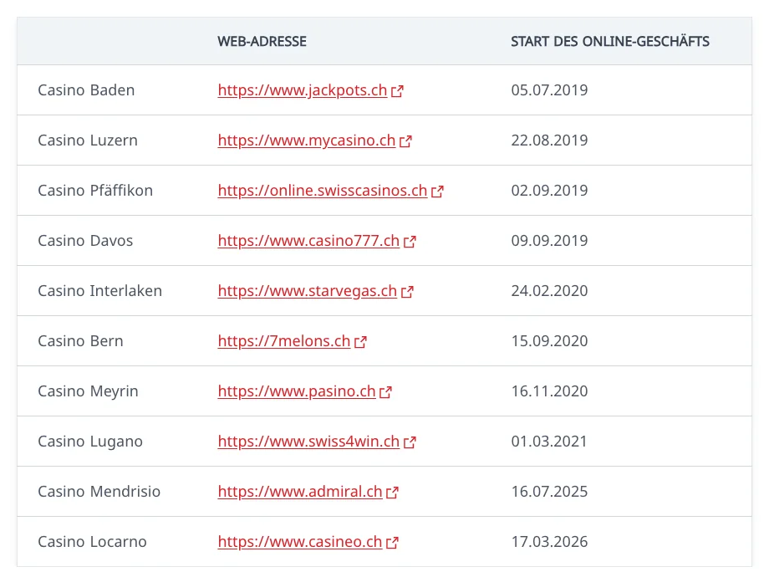Click the start date 02.09.2019
The height and width of the screenshot is (577, 769).
coord(549,191)
